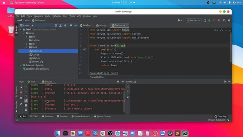Expand External Libraries node
243x137 pixels.
pyautogui.click(x=21, y=65)
